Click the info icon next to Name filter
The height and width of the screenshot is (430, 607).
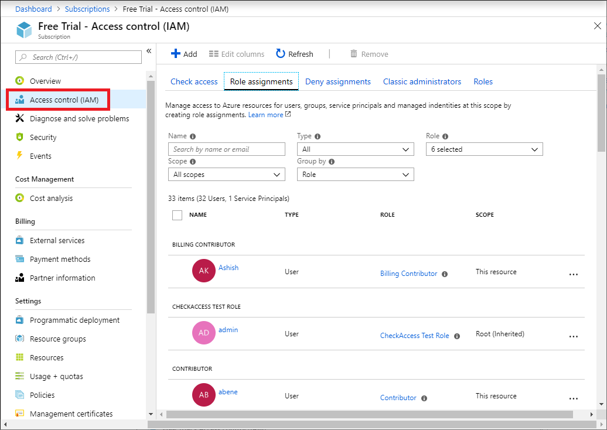click(193, 136)
